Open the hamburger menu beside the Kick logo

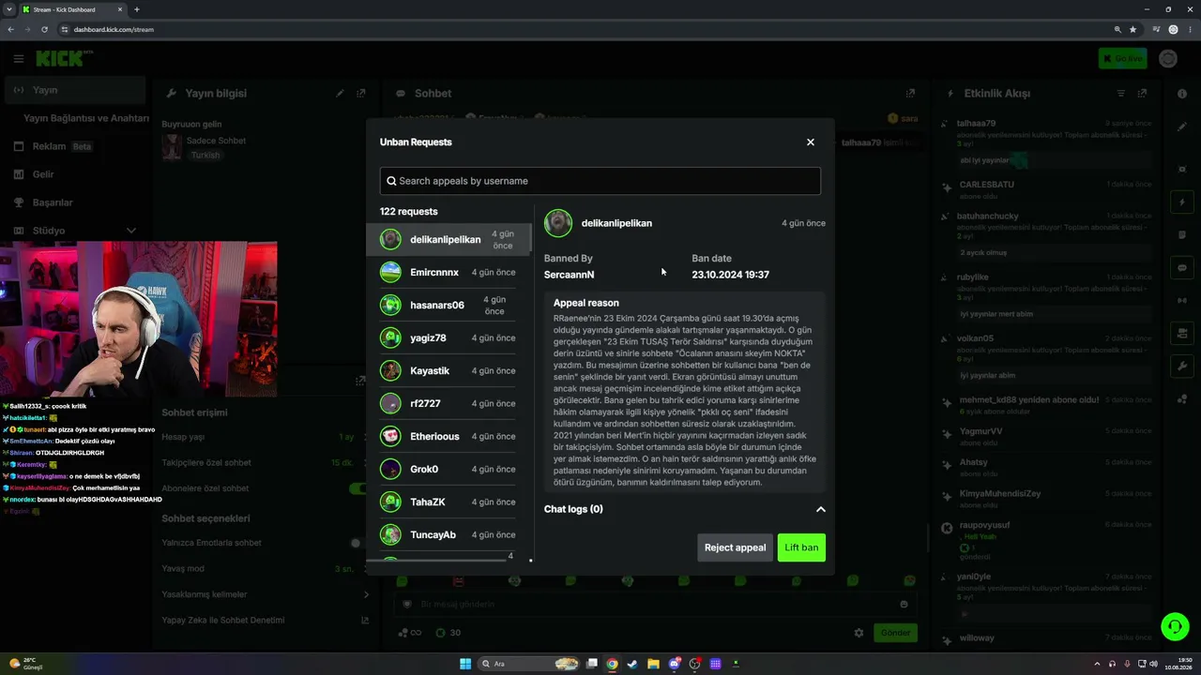[x=19, y=59]
